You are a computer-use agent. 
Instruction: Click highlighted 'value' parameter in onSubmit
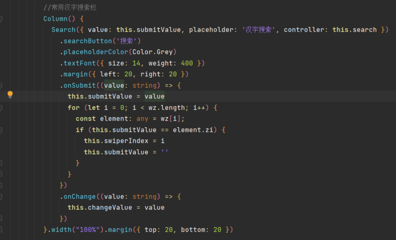point(114,85)
